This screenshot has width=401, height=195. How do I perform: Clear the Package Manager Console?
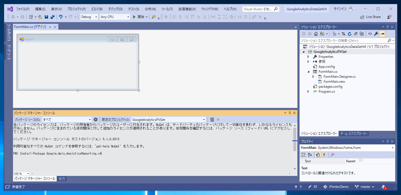point(212,119)
